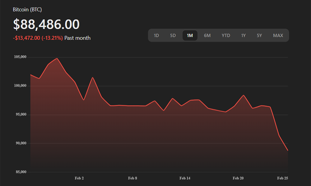311x186 pixels.
Task: Click the Feb 8 date label
Action: [132, 178]
